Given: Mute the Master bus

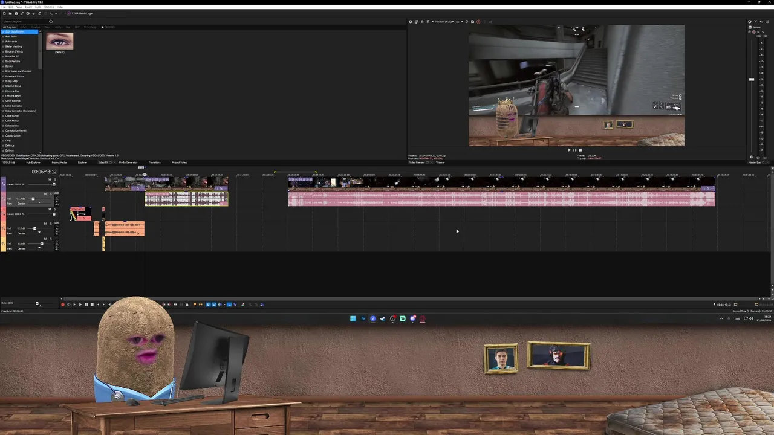Looking at the screenshot, I should click(758, 32).
